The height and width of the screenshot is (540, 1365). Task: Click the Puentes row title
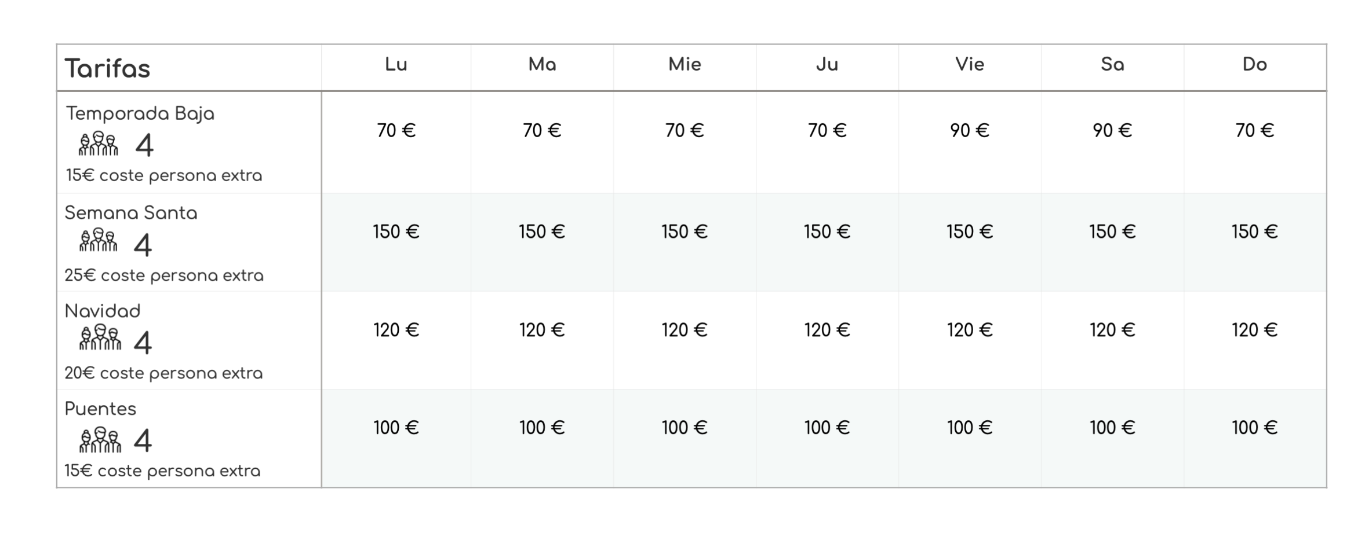tap(100, 409)
